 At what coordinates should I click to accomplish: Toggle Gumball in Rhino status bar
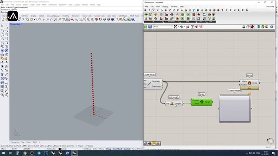click(127, 149)
